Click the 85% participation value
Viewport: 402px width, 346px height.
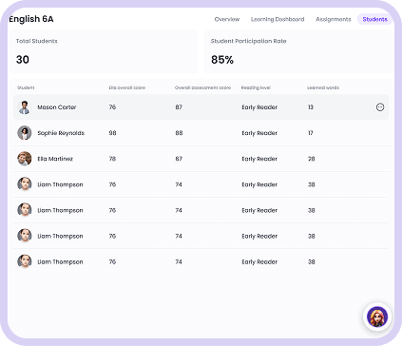222,60
